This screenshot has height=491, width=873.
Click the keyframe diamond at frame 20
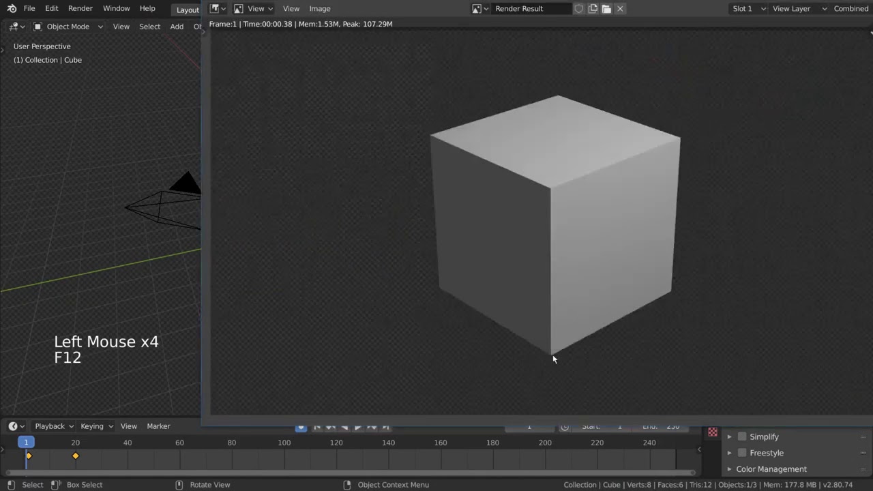(x=76, y=456)
